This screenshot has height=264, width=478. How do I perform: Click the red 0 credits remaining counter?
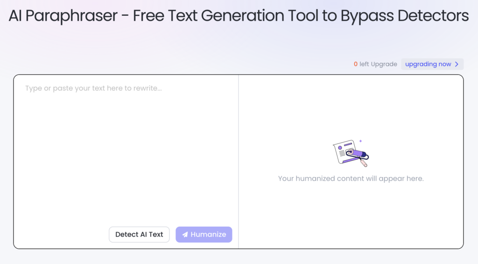click(x=356, y=64)
